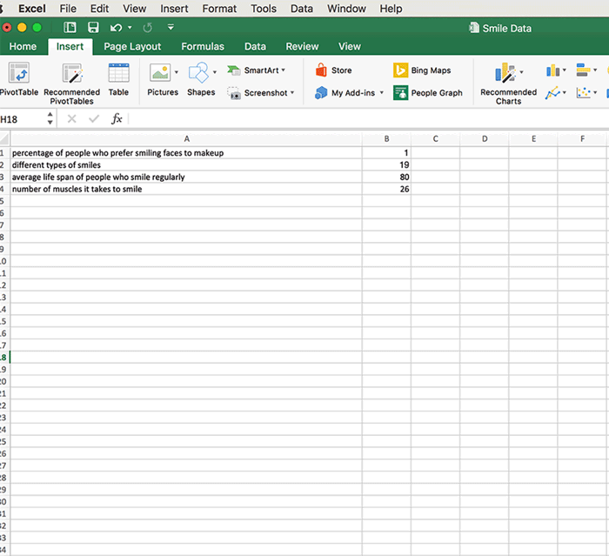Select cell with value 80
This screenshot has height=556, width=609.
pyautogui.click(x=386, y=177)
